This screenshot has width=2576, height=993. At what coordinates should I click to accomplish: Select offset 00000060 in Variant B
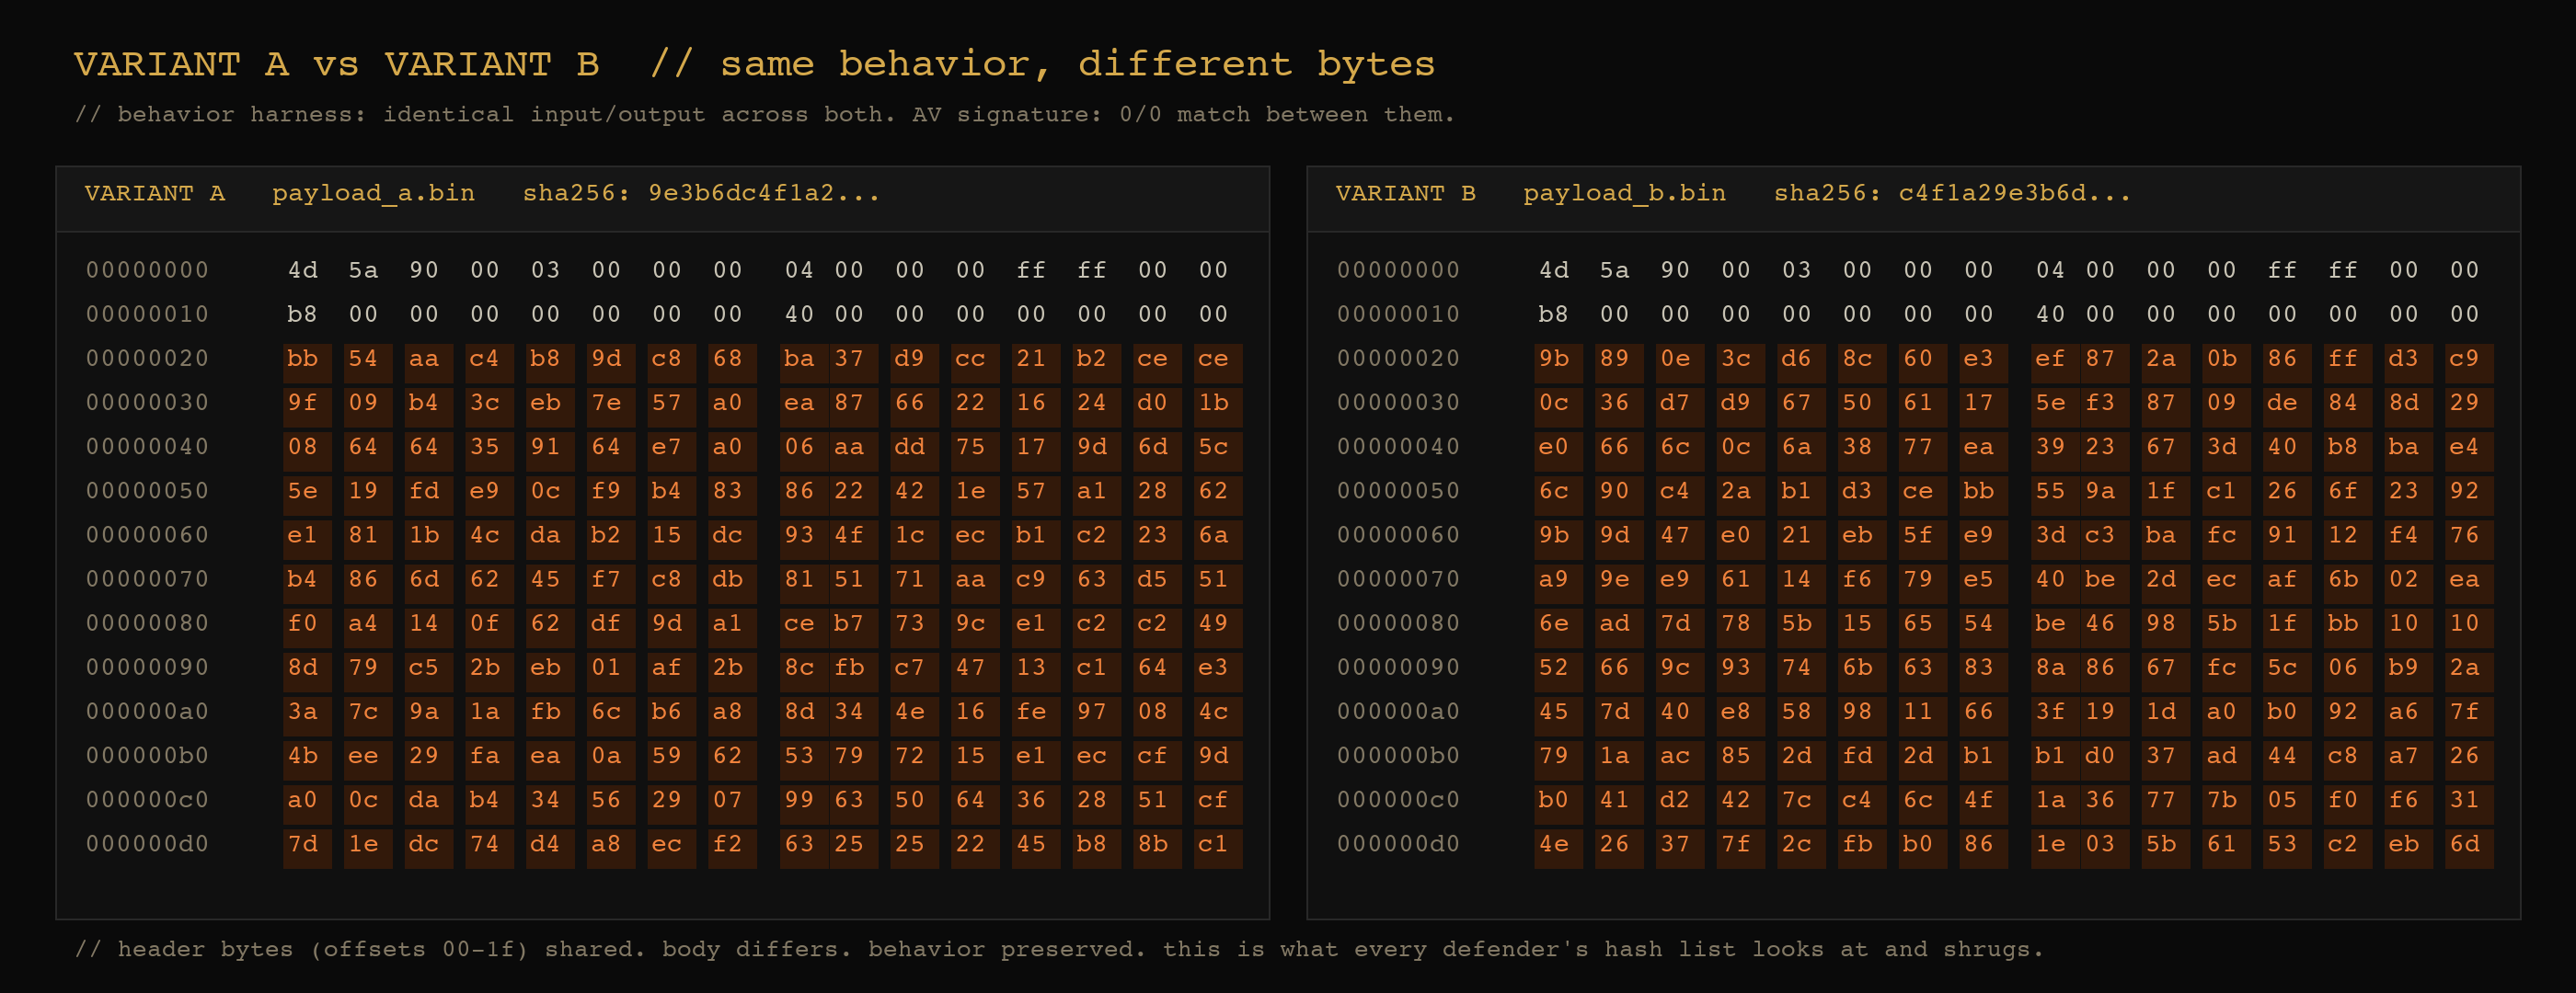(1398, 534)
